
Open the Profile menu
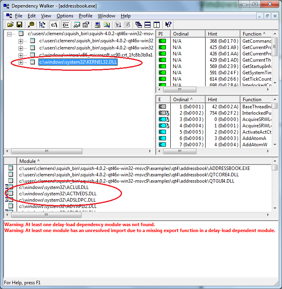(x=86, y=16)
